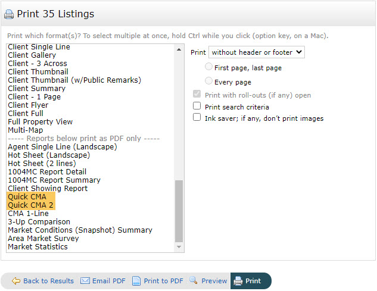377x291 pixels.
Task: Click the Preview magnifier icon
Action: tap(194, 280)
